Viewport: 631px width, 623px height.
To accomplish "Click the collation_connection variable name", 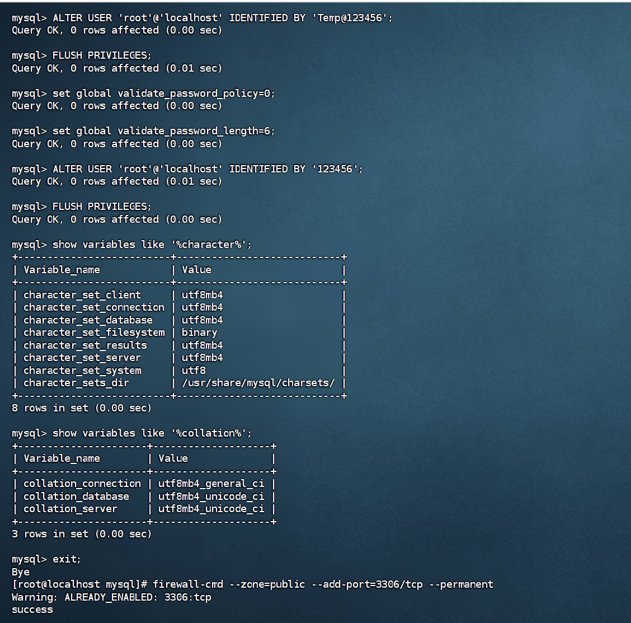I will point(82,484).
